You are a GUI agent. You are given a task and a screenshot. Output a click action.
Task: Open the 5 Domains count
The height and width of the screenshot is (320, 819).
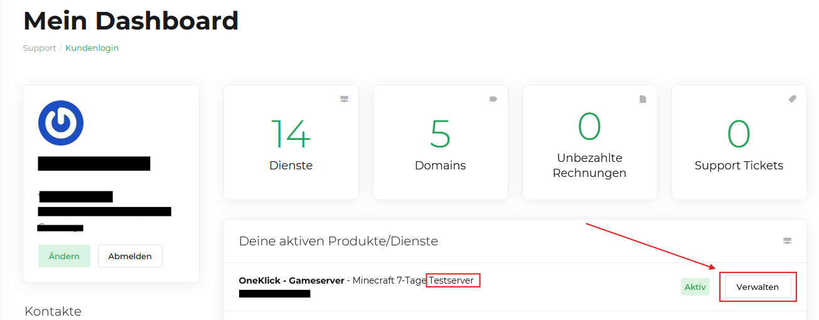pos(440,134)
